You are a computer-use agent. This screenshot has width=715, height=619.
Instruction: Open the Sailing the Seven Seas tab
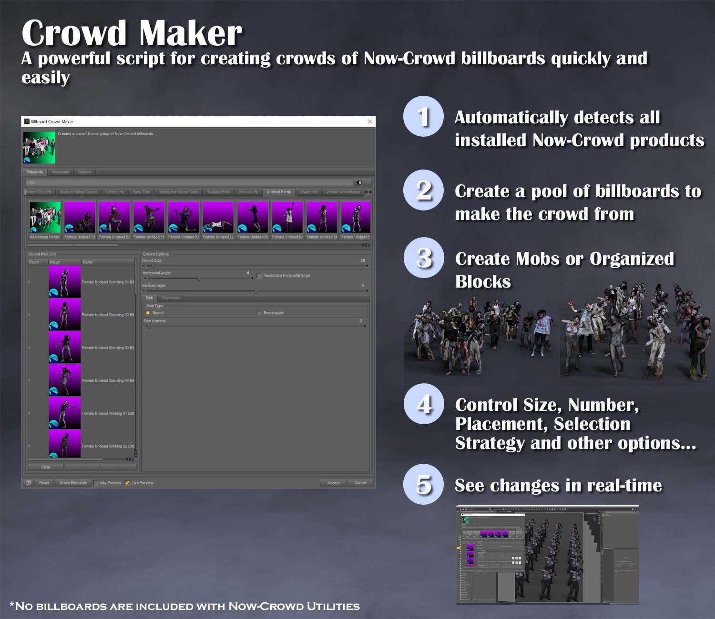pyautogui.click(x=178, y=192)
